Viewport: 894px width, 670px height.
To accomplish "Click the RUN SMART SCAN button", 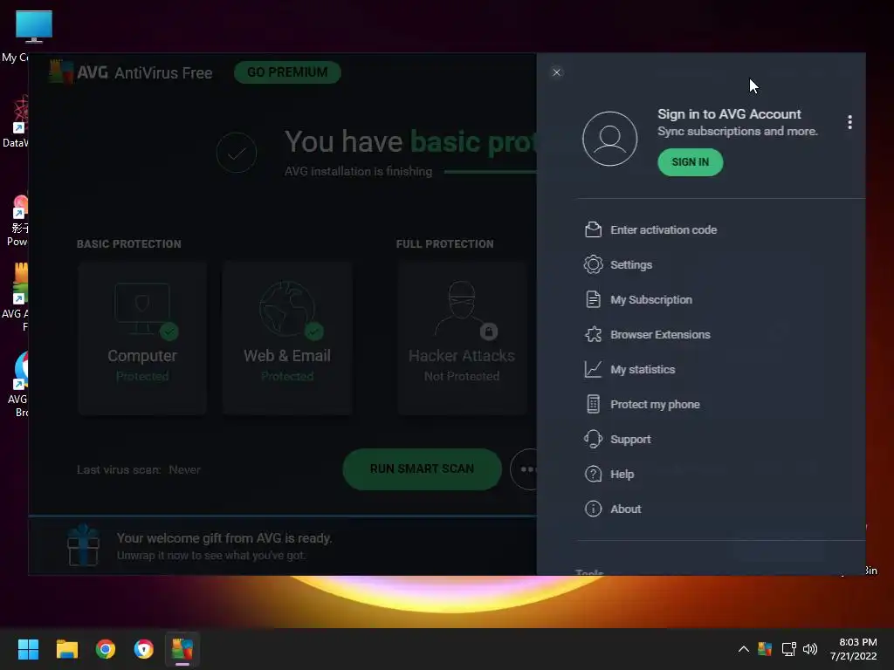I will (x=422, y=468).
